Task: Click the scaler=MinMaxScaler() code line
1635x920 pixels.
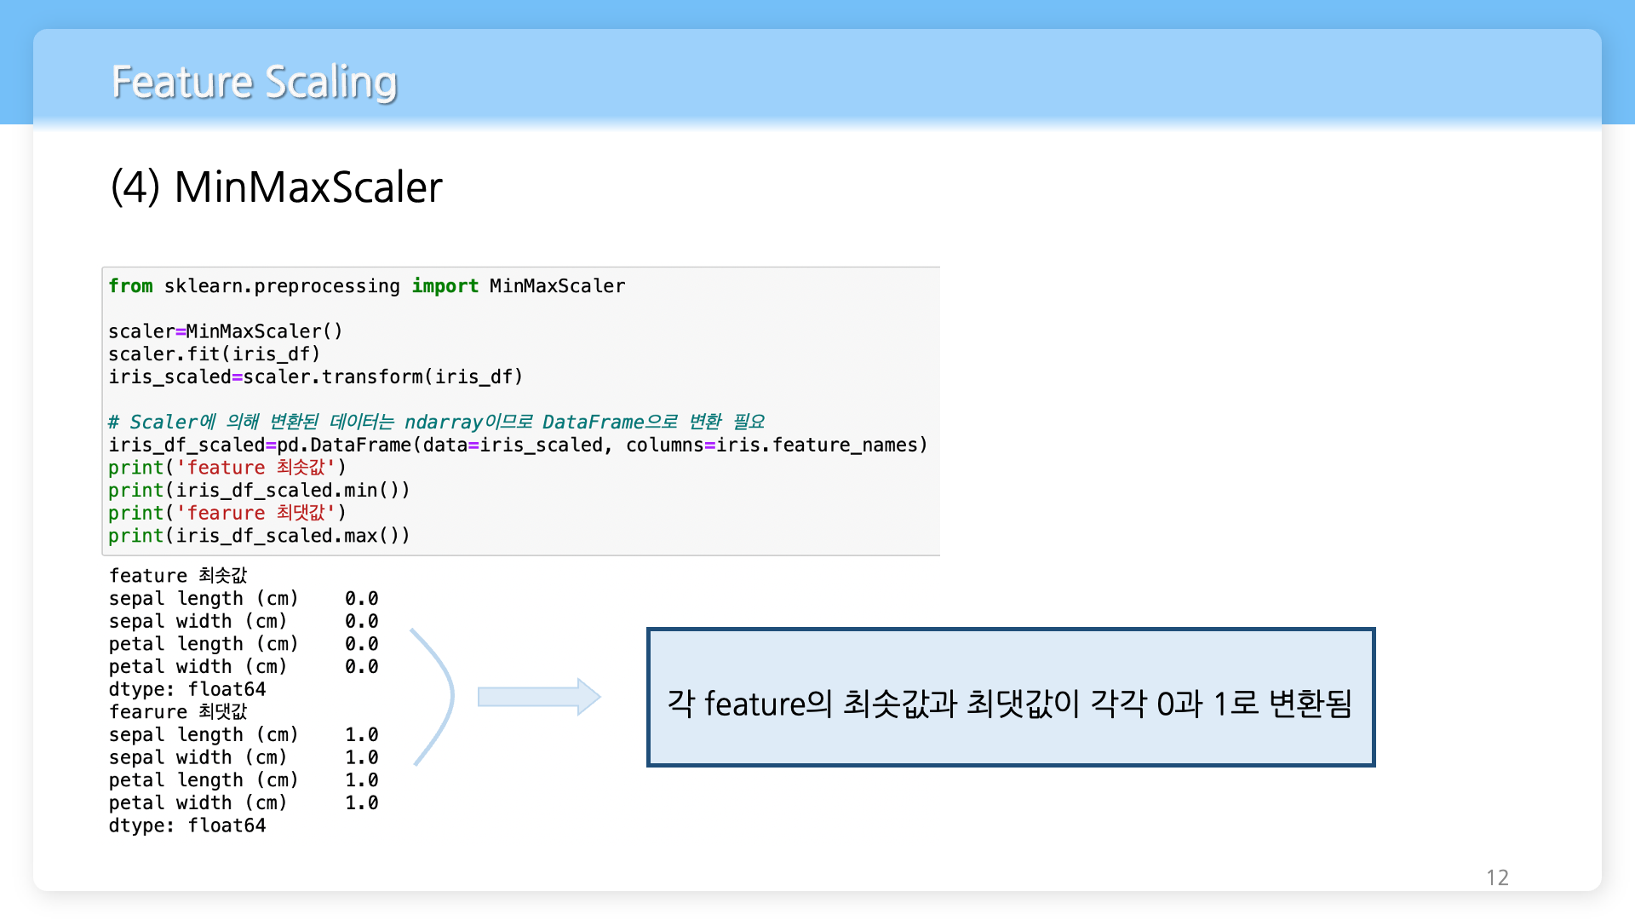Action: point(226,331)
